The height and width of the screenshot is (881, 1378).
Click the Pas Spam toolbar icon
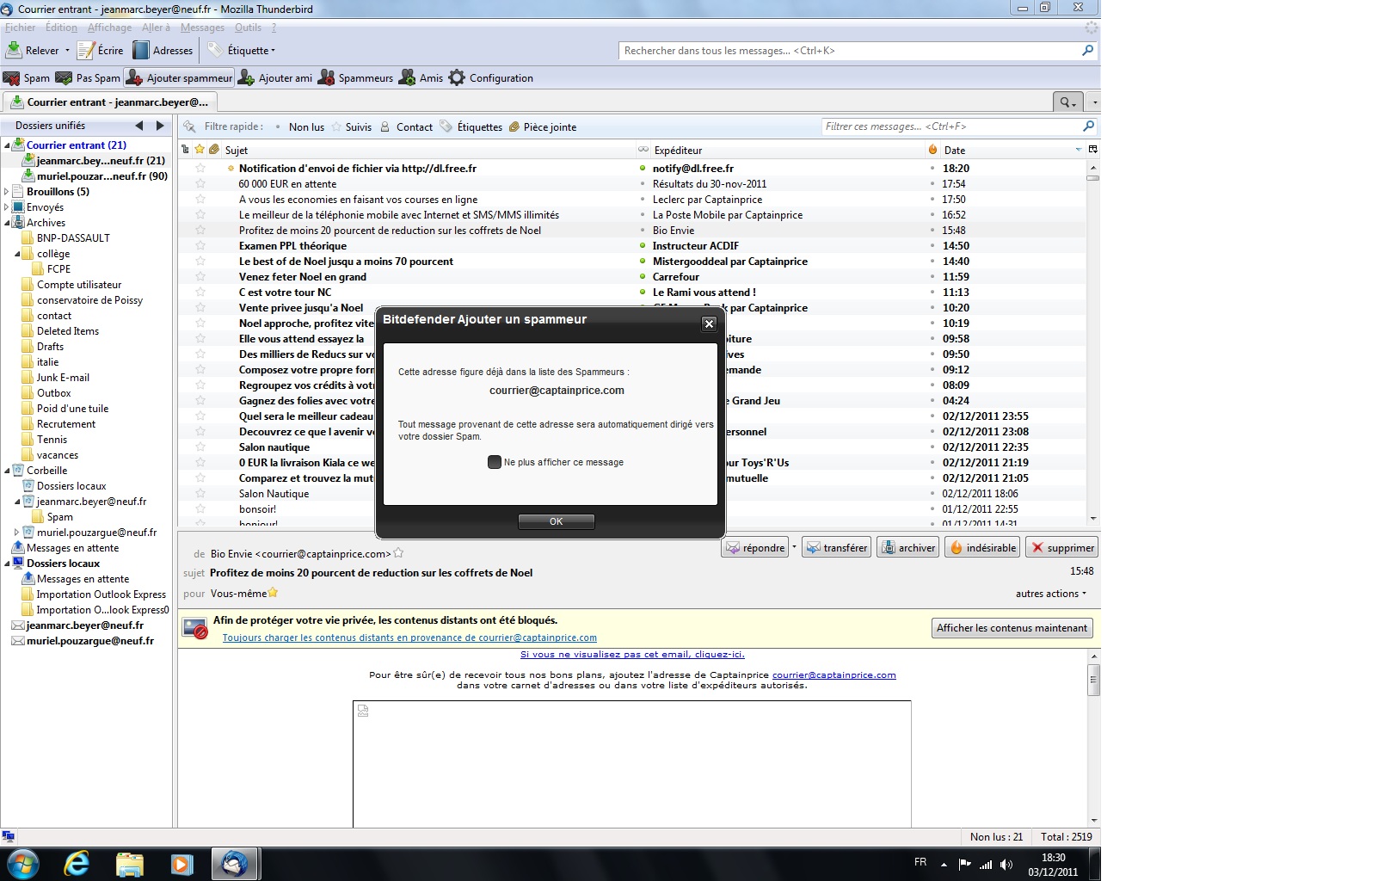coord(65,78)
